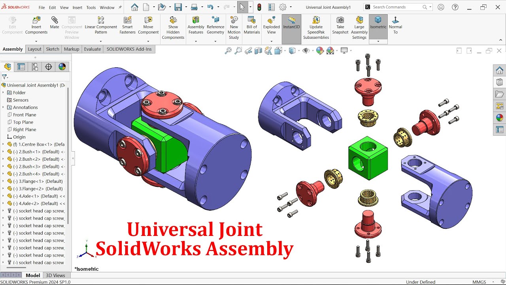
Task: Click the user login account icon
Action: [441, 7]
